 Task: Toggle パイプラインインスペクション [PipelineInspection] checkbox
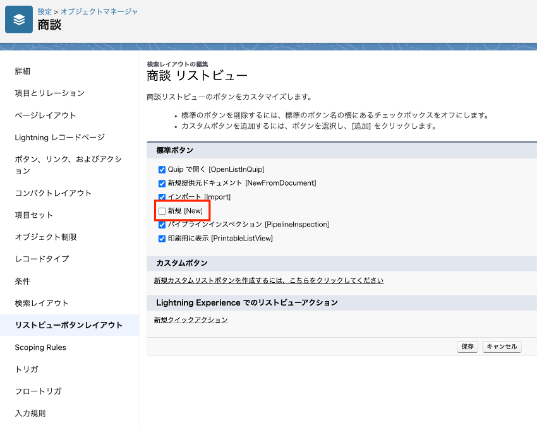tap(162, 225)
